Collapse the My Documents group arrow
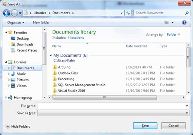The width and height of the screenshot is (193, 135). 51,55
